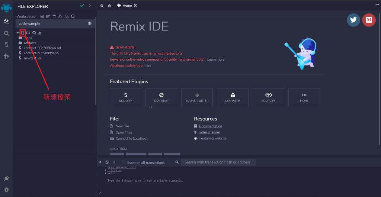Screen dimensions: 381x197
Task: Click the transaction hash search field
Action: 218,162
